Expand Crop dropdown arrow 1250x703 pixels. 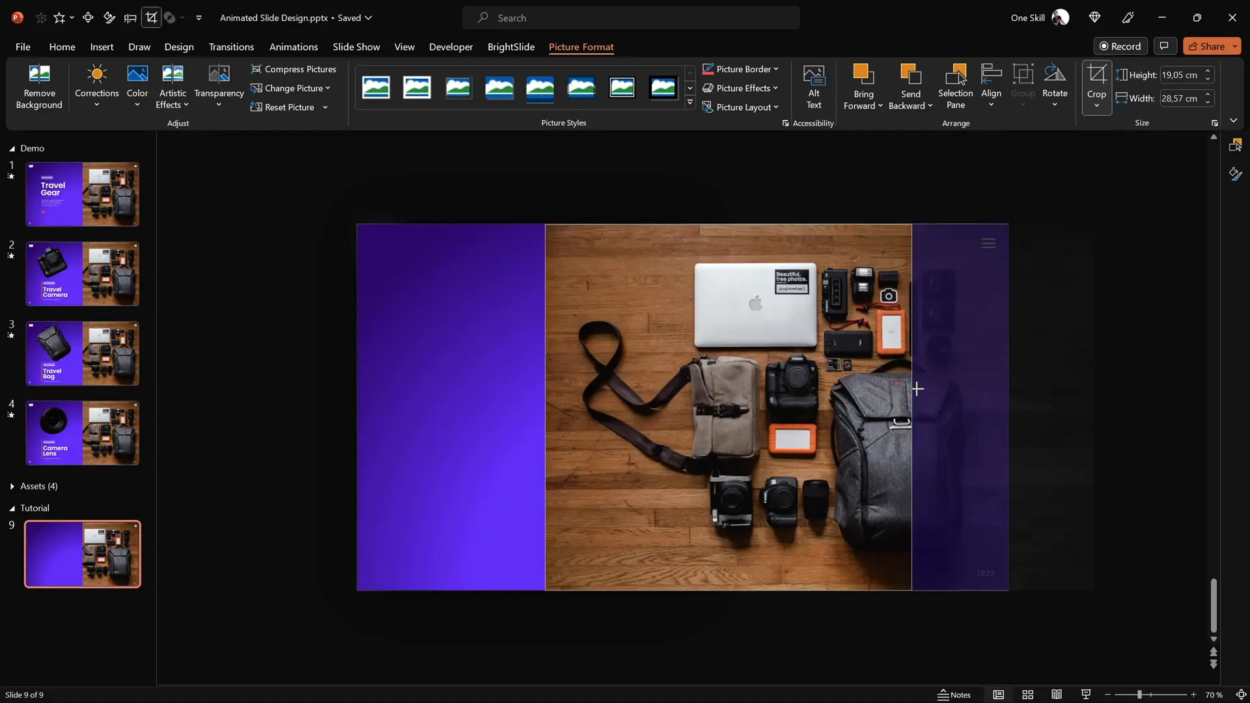pyautogui.click(x=1096, y=107)
